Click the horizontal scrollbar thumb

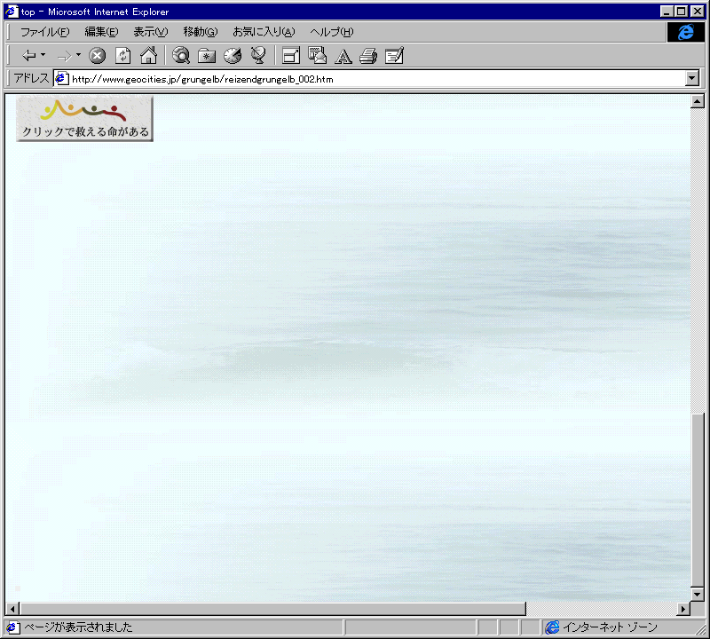click(272, 609)
